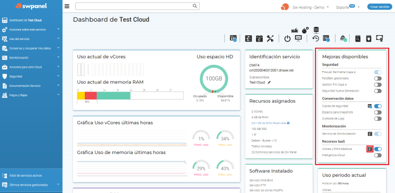The image size is (395, 193).
Task: Click the power on/off icon
Action: coord(288,38)
